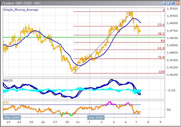Maximize the GBP/USD chart window
The image size is (181, 127).
click(172, 3)
